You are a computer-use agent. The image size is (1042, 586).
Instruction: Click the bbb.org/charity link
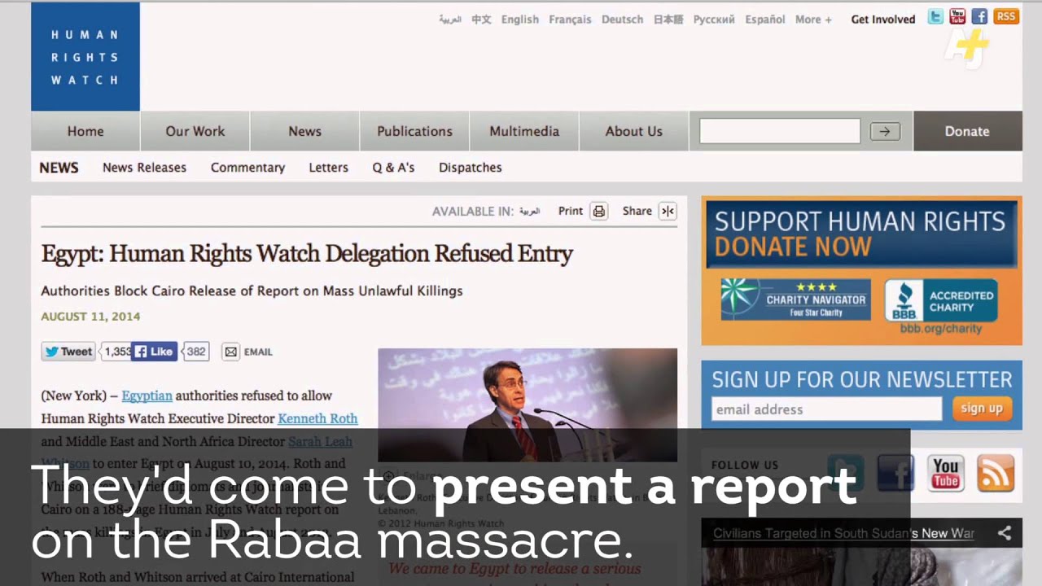941,329
